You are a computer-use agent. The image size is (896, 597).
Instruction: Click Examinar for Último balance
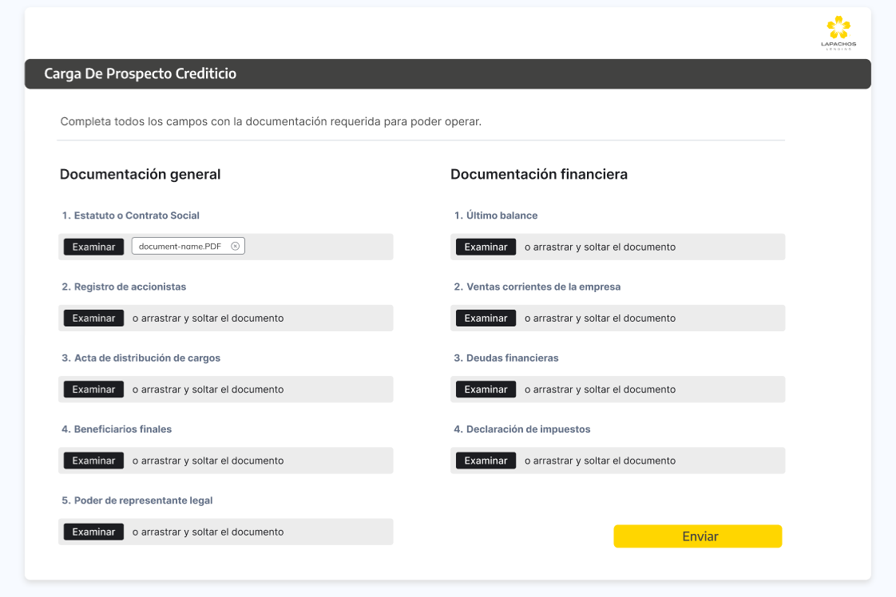486,247
